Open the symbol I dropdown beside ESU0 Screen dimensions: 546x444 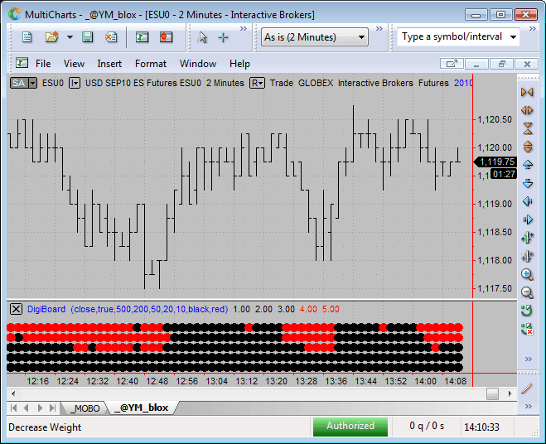75,83
